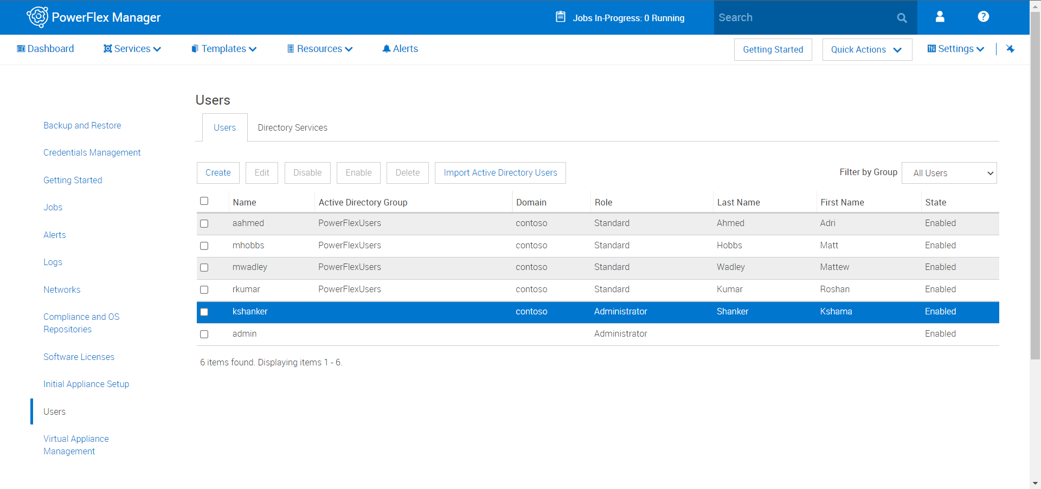Open the Filter by Group All Users dropdown
This screenshot has width=1041, height=489.
click(x=949, y=173)
